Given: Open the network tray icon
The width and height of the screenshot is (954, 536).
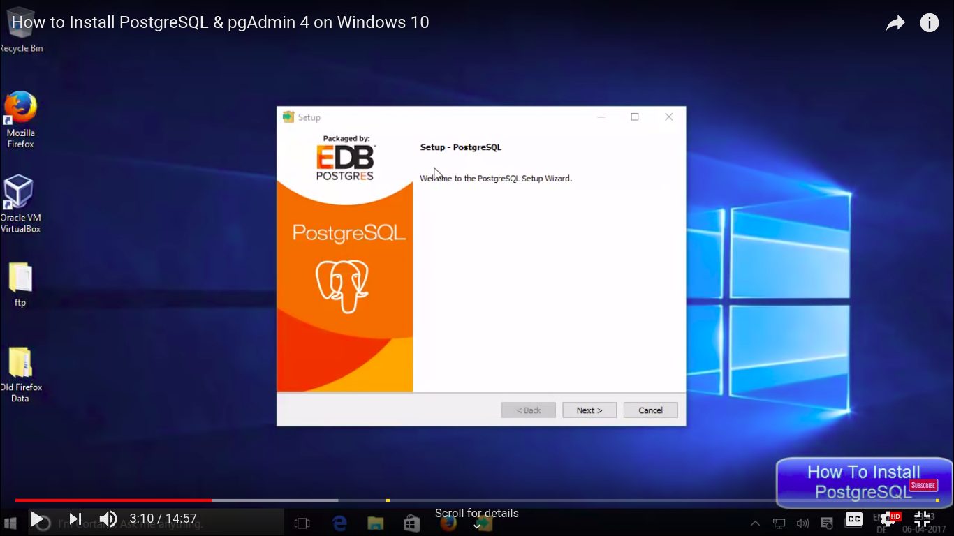Looking at the screenshot, I should [x=779, y=523].
